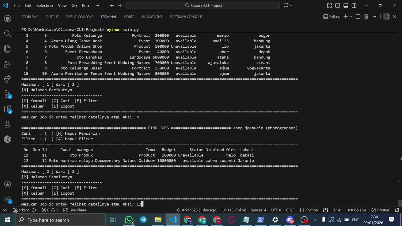Toggle the bottom panel visibility
402x226 pixels.
pos(346,5)
